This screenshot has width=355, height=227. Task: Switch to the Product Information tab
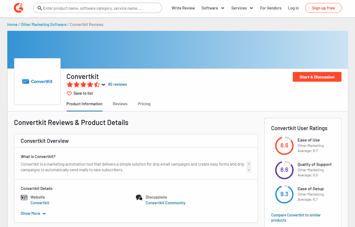84,104
